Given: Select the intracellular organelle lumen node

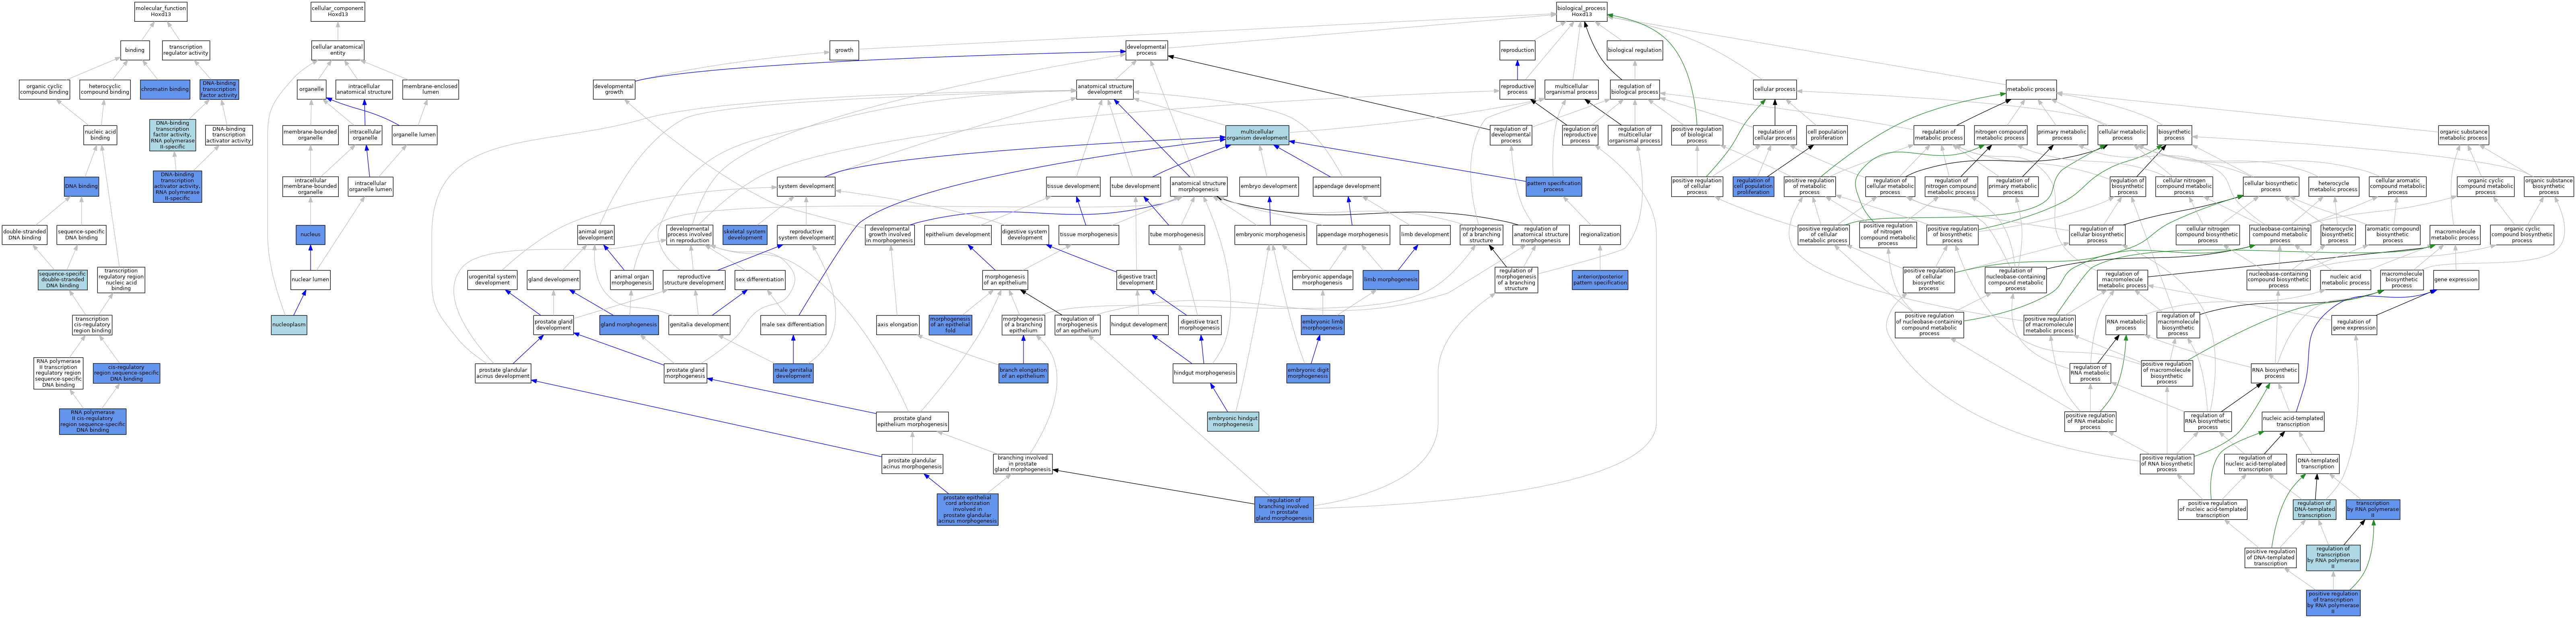Looking at the screenshot, I should [x=370, y=187].
